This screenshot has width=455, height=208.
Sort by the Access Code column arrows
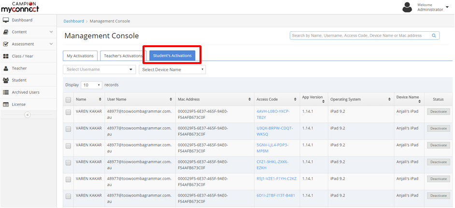pyautogui.click(x=295, y=99)
